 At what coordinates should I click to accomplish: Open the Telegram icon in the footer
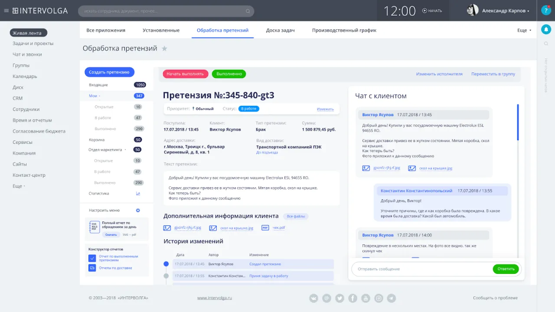(392, 298)
